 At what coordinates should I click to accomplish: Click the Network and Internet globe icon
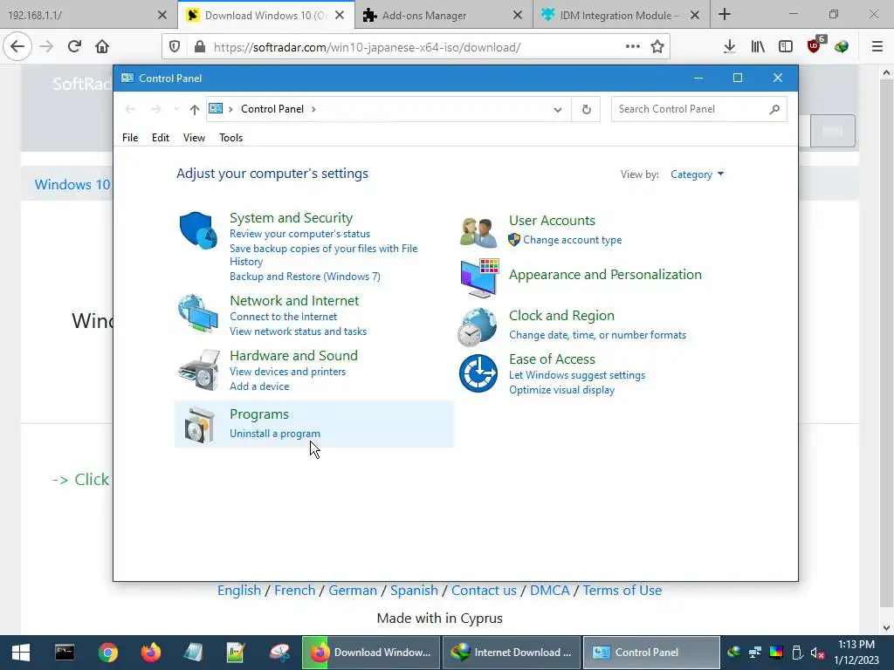[198, 313]
